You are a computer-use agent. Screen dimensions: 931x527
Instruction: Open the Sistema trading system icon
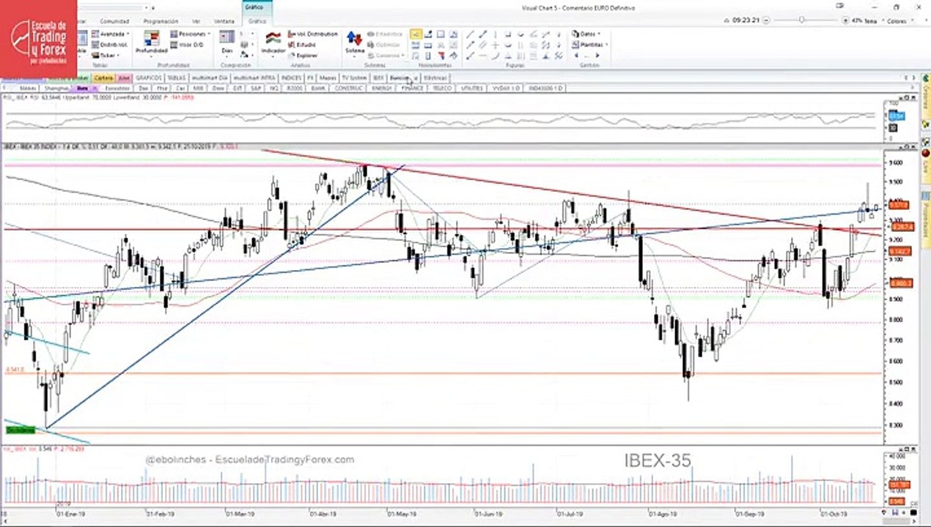point(355,42)
